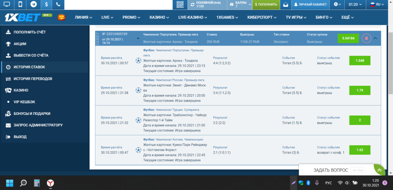Click the green odds button 2
Image resolution: width=393 pixels, height=190 pixels.
point(360,120)
